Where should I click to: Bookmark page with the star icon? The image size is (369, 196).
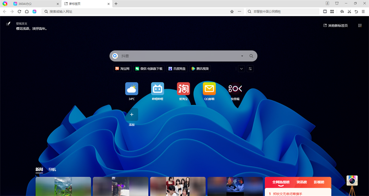(232, 12)
